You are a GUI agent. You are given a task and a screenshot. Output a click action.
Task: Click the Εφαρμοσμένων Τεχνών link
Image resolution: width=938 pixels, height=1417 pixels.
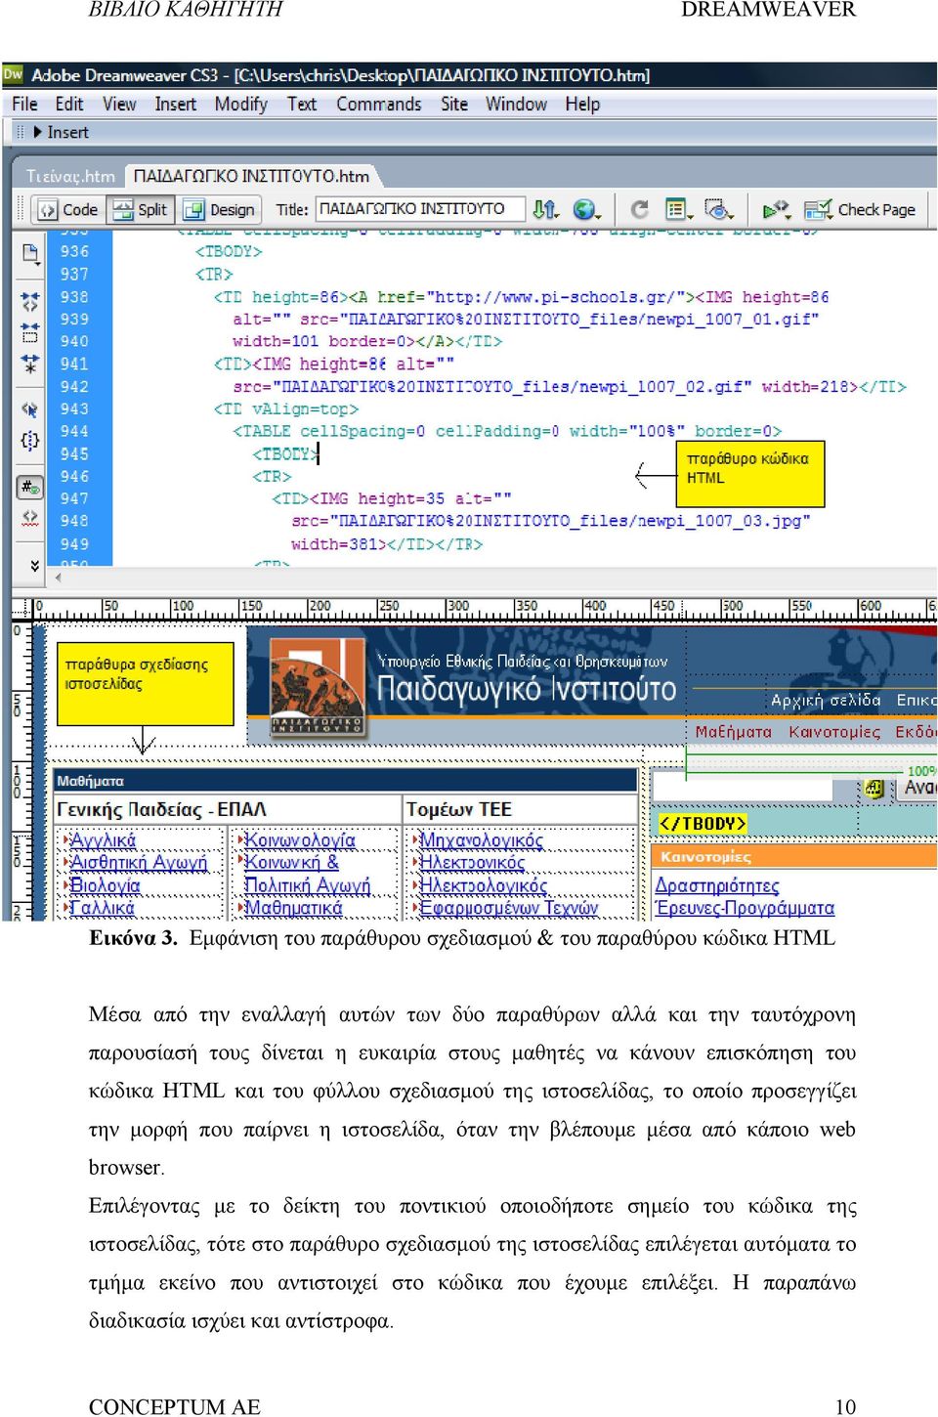(x=508, y=908)
